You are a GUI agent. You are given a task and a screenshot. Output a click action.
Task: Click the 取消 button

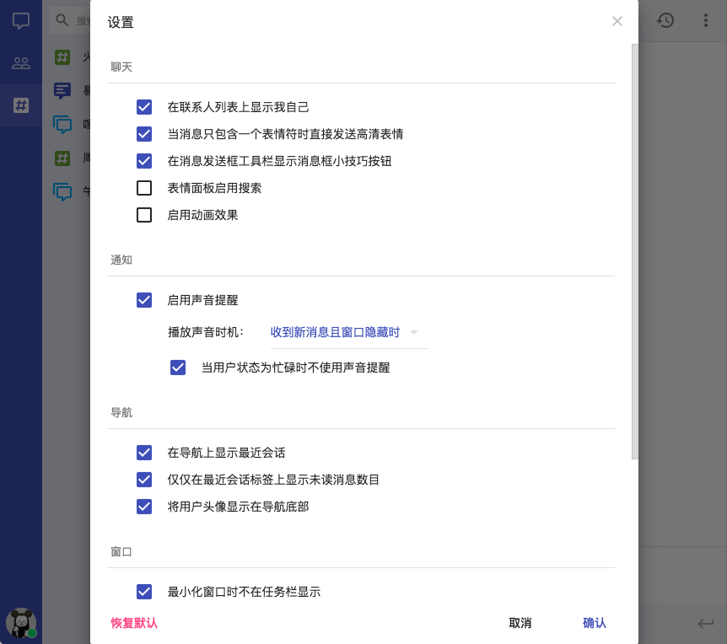(x=520, y=623)
